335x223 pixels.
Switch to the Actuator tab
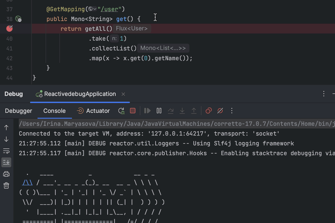pyautogui.click(x=93, y=111)
